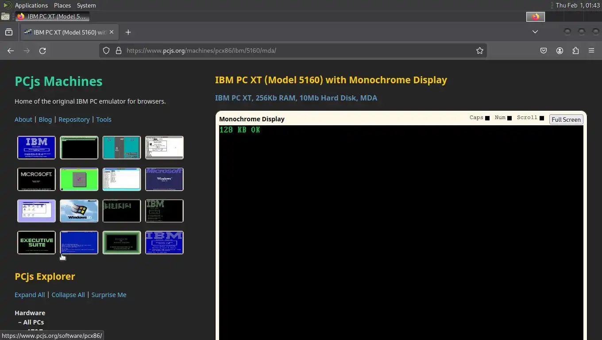This screenshot has width=602, height=340.
Task: Close the IBM PC XT tab
Action: pyautogui.click(x=112, y=32)
